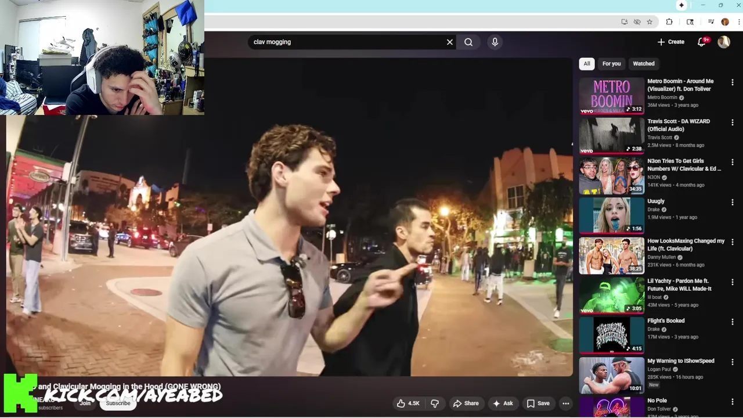Open more actions ellipsis under the video
This screenshot has width=743, height=418.
point(565,403)
